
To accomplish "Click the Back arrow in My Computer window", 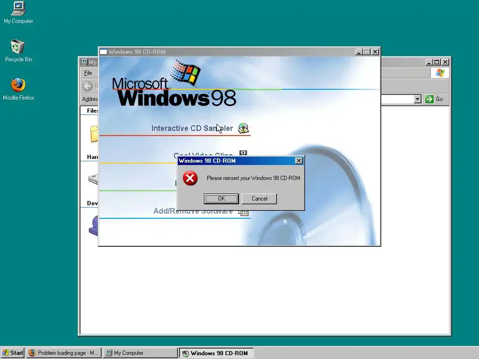I will pos(87,86).
